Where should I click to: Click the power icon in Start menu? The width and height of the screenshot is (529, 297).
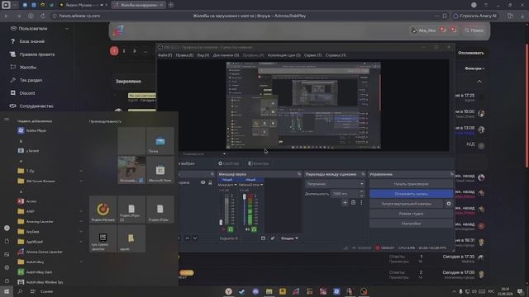click(7, 280)
